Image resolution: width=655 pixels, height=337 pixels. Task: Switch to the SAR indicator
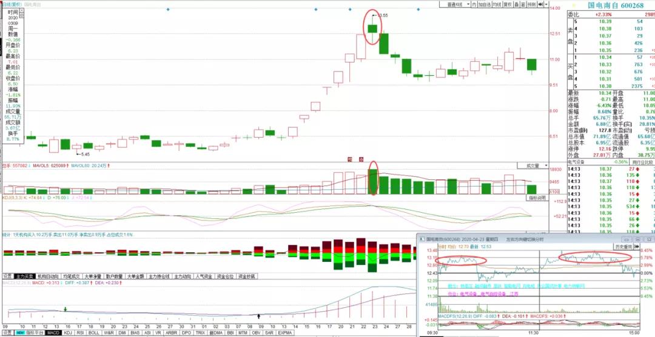(x=269, y=332)
